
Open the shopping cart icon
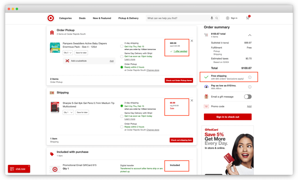248,18
